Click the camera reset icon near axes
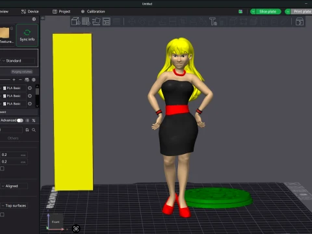The height and width of the screenshot is (234, 312). click(x=76, y=229)
